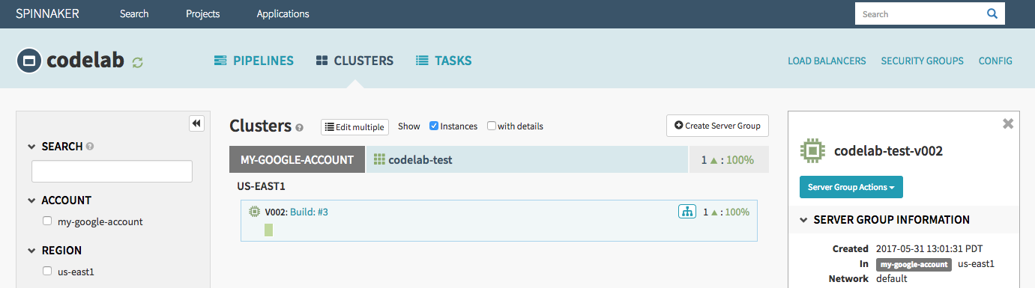Check the my-google-account filter checkbox
Screen dimensions: 1035x288
47,221
